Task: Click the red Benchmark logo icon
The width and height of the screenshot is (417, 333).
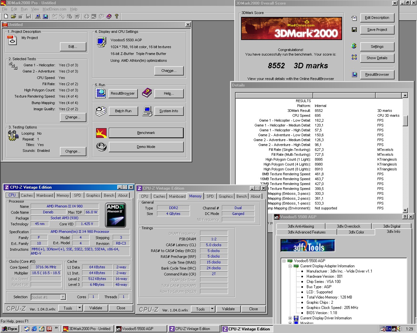Action: pyautogui.click(x=101, y=133)
